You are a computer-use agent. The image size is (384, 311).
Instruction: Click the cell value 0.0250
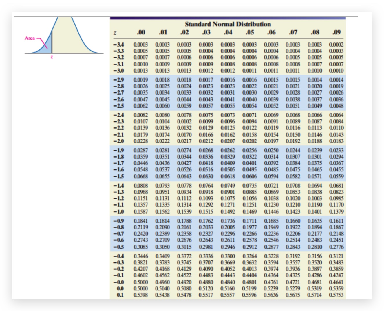tap(271, 150)
